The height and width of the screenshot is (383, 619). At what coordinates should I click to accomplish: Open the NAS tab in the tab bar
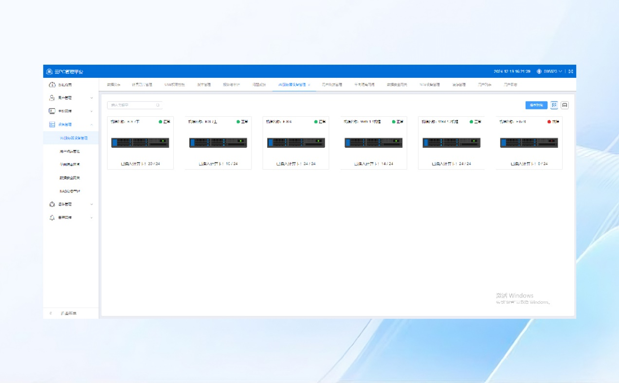[429, 85]
